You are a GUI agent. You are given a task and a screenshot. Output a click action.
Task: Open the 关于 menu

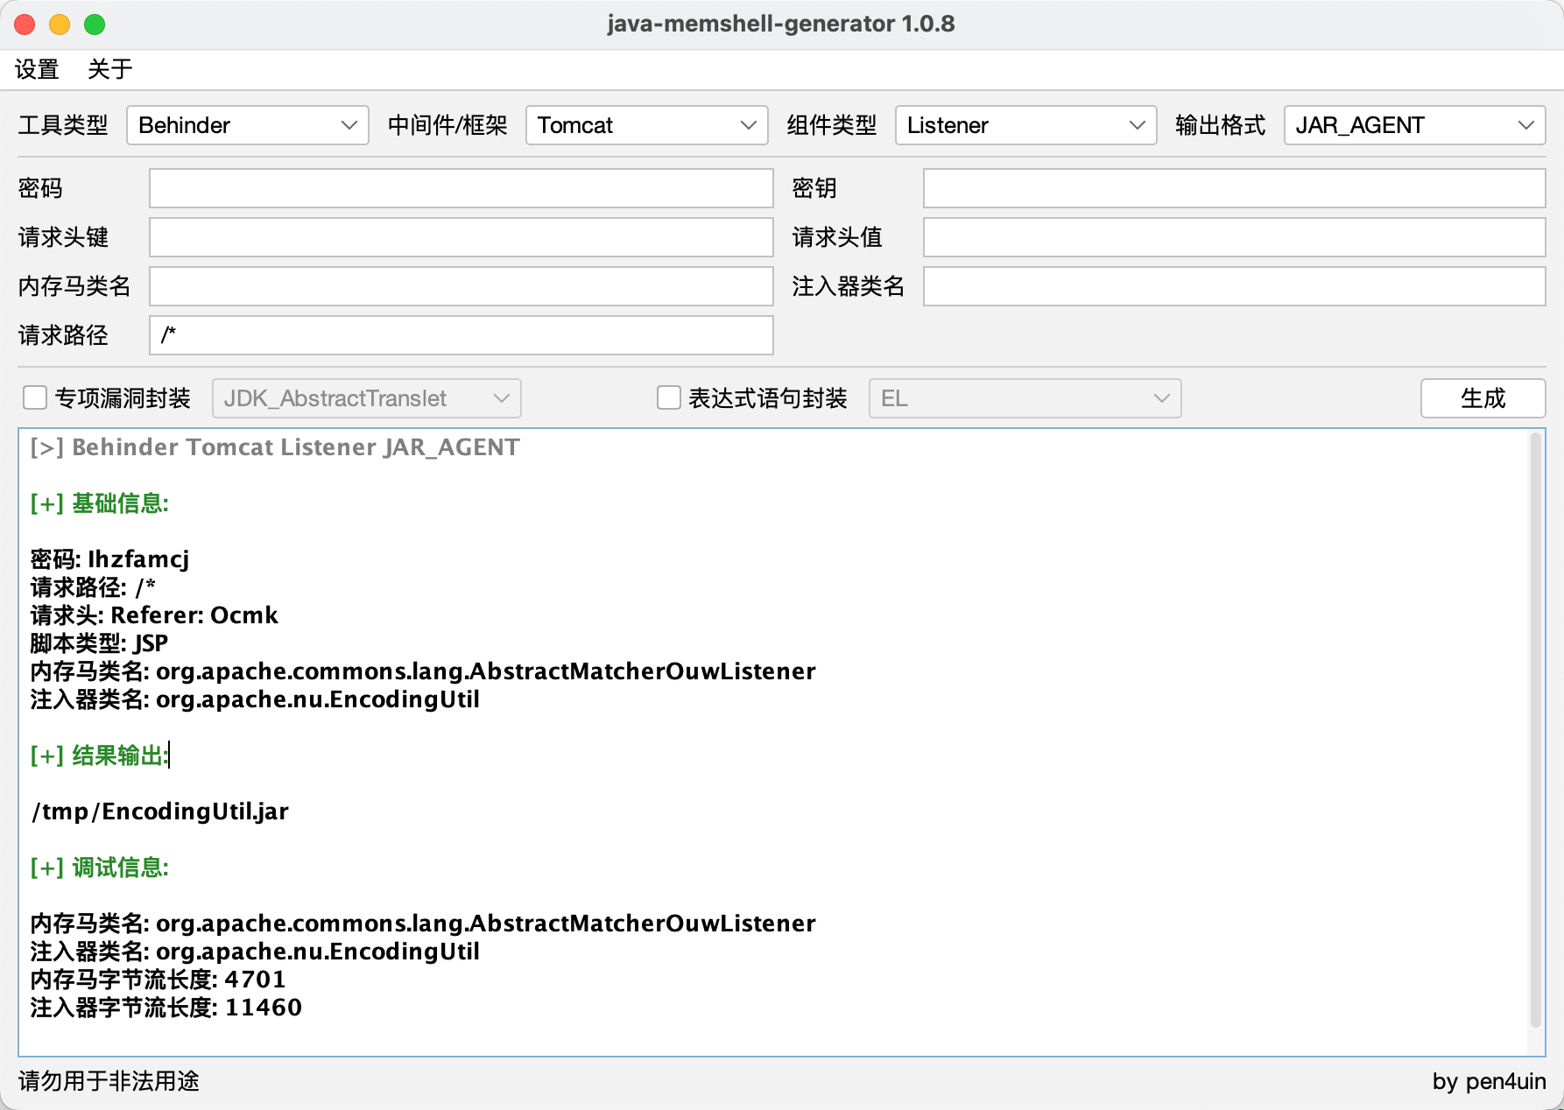click(x=110, y=69)
